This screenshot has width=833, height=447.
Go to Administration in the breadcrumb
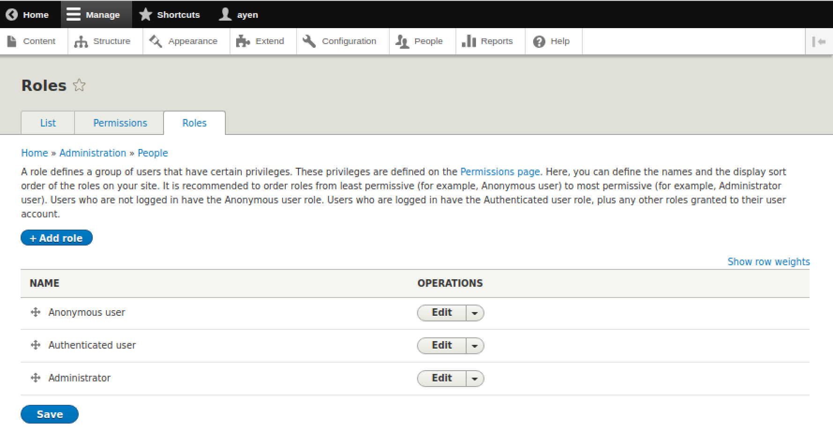coord(93,153)
